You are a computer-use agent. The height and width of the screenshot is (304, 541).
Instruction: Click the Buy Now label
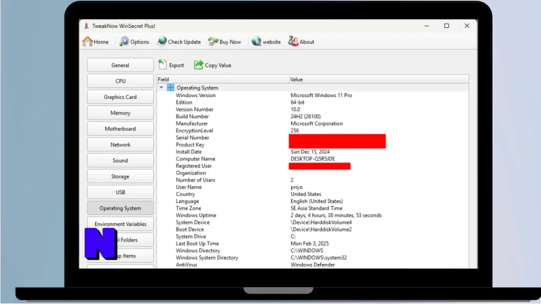[230, 42]
